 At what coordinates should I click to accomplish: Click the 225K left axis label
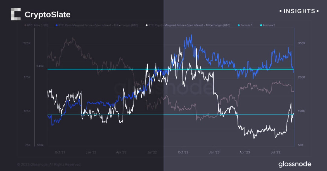click(27, 43)
